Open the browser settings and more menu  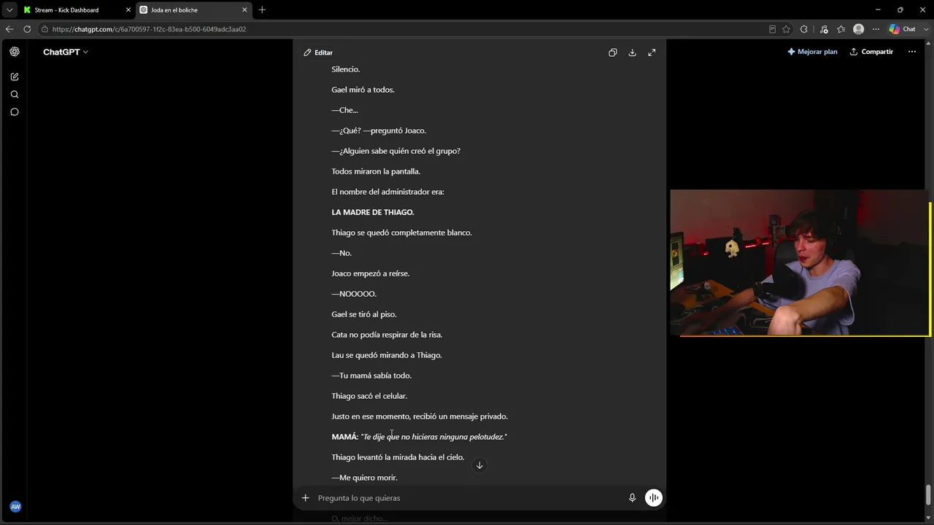876,29
